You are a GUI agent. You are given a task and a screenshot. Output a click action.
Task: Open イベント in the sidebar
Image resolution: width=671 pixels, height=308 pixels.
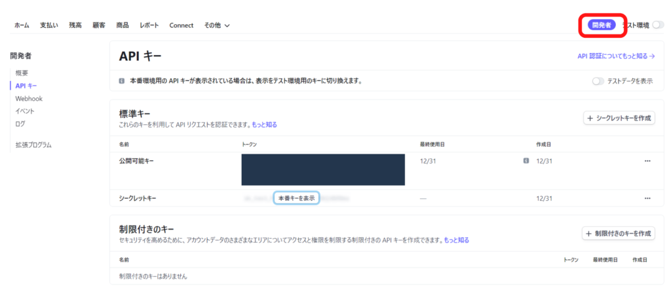click(25, 111)
